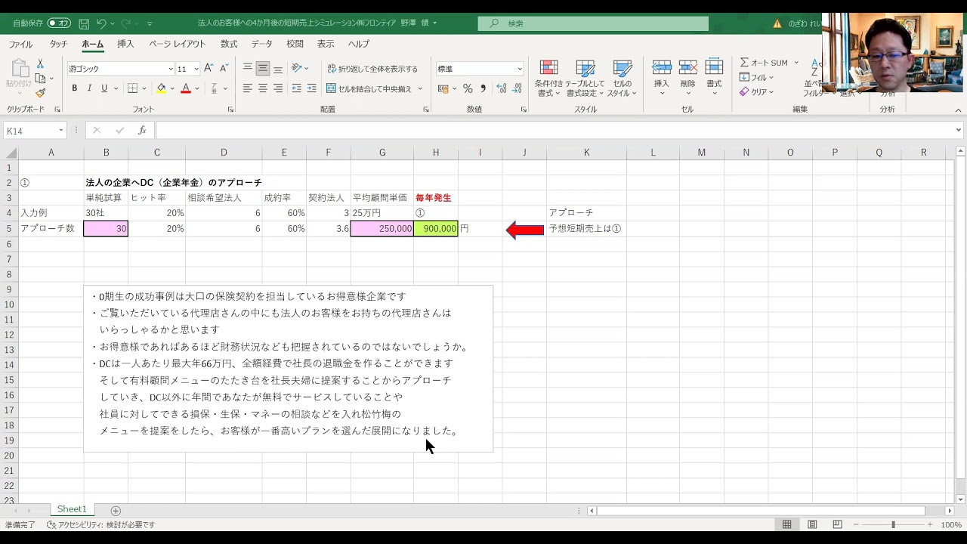Apply the percent style number format
The width and height of the screenshot is (967, 544).
(468, 89)
